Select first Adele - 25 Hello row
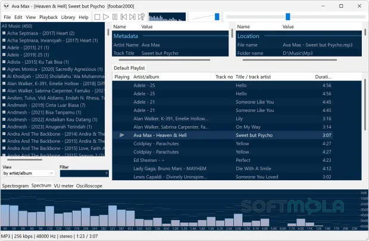Image resolution: width=369 pixels, height=241 pixels. click(x=223, y=86)
